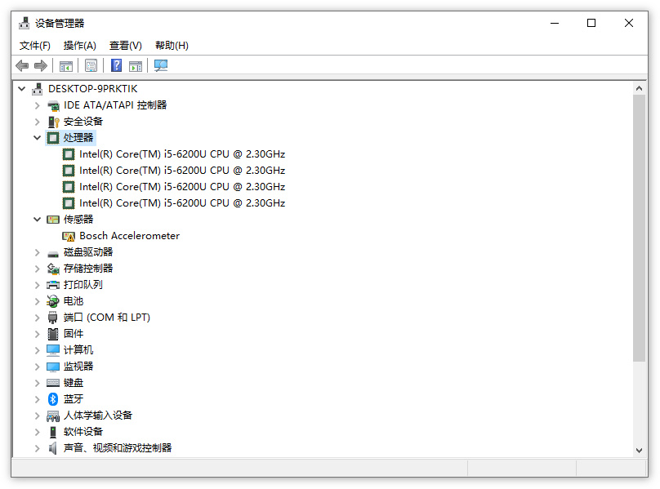Collapse the 处理器 category

pos(37,137)
